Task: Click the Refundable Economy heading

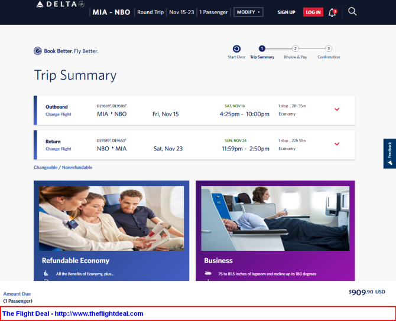Action: tap(76, 260)
